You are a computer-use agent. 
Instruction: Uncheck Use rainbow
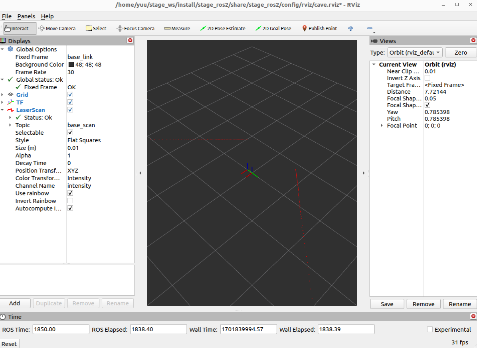coord(70,193)
